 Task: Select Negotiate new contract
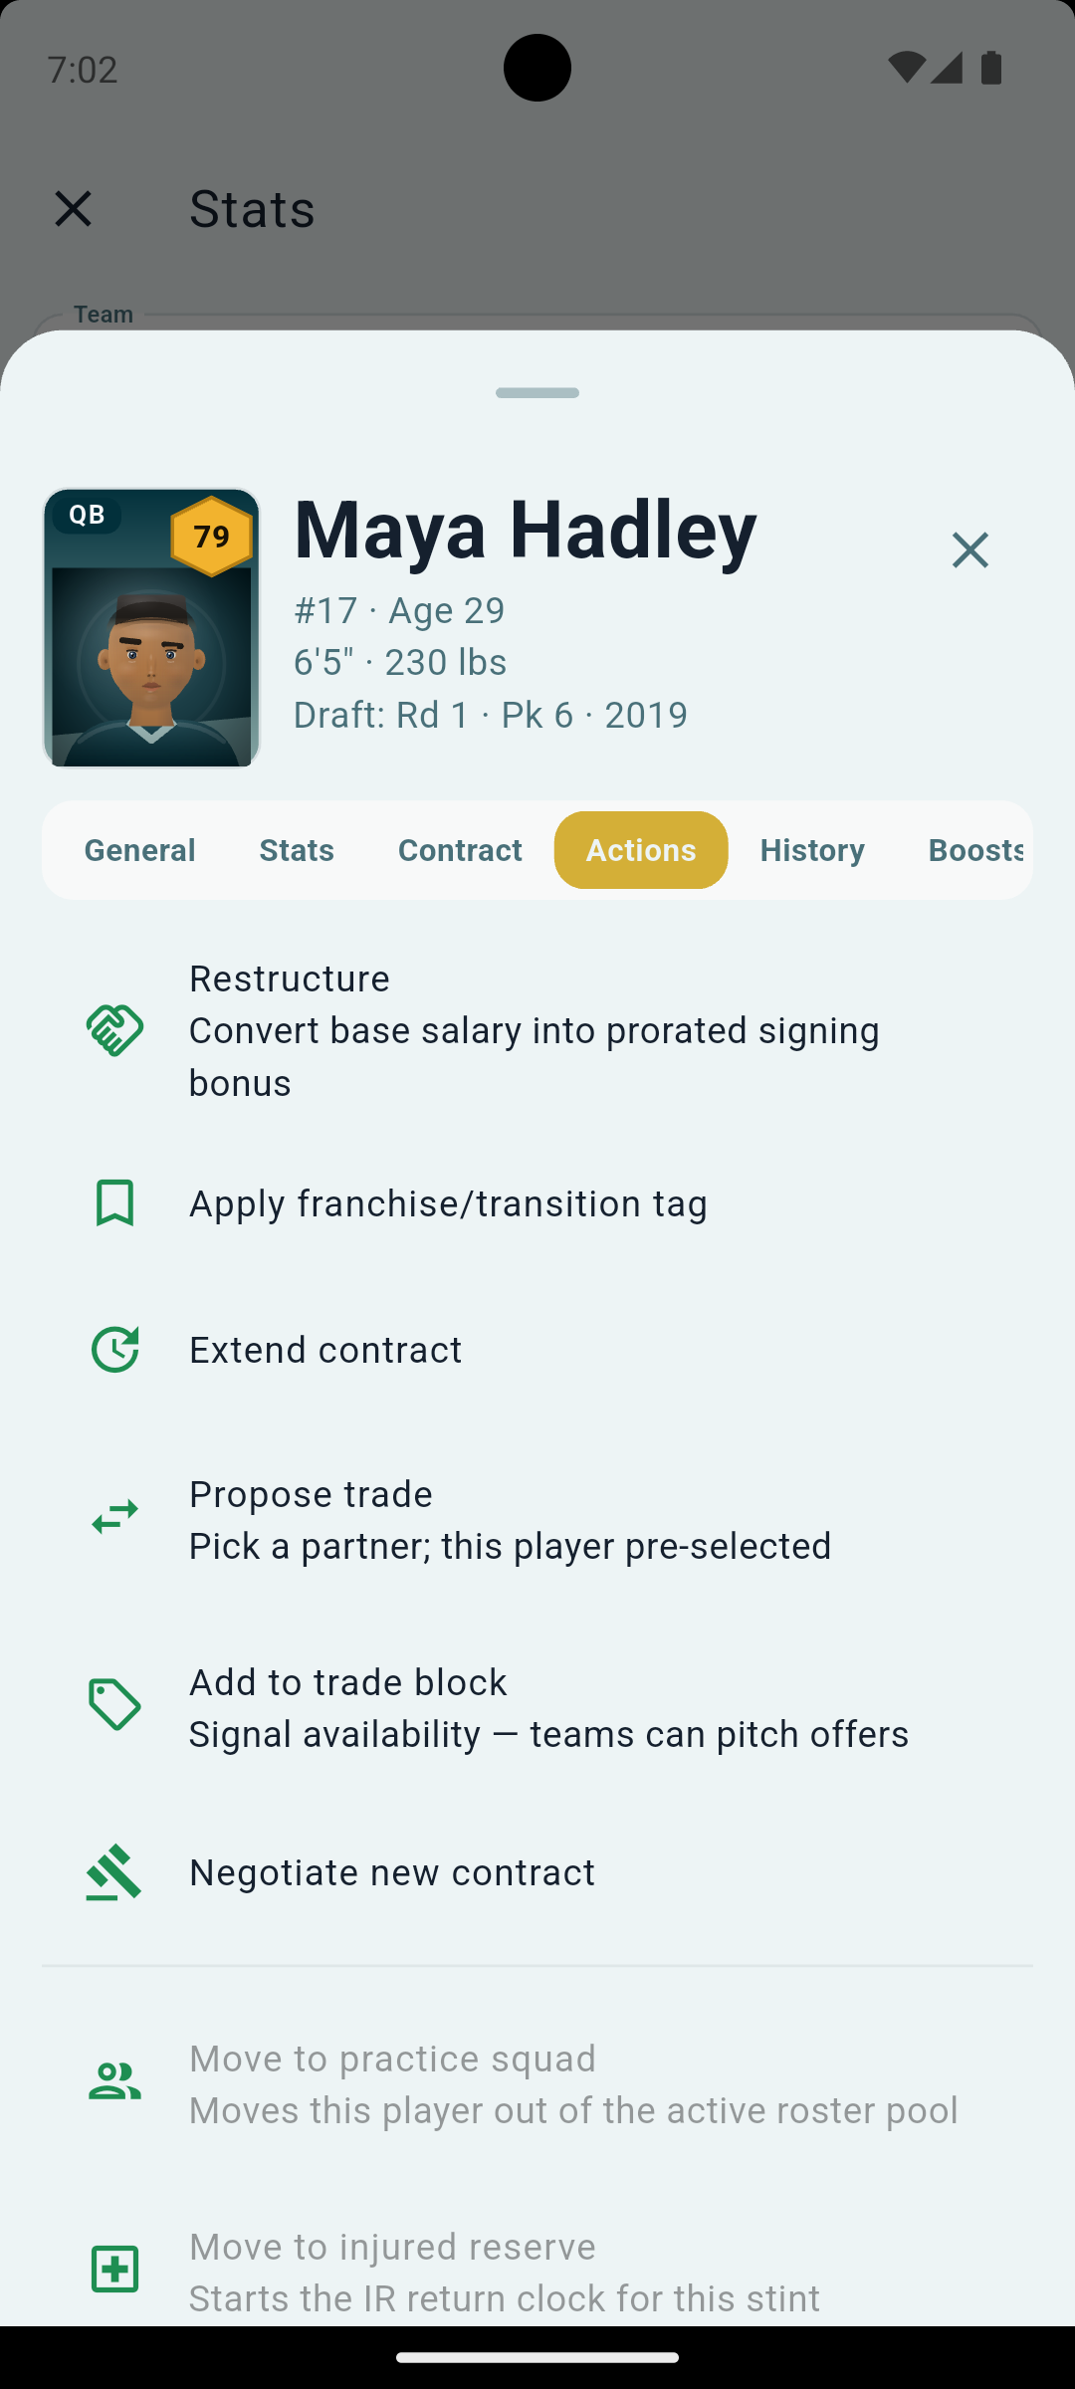537,1872
